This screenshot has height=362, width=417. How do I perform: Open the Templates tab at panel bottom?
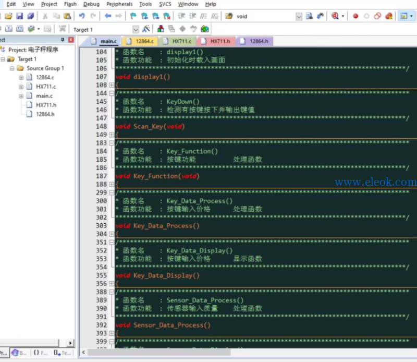click(62, 353)
